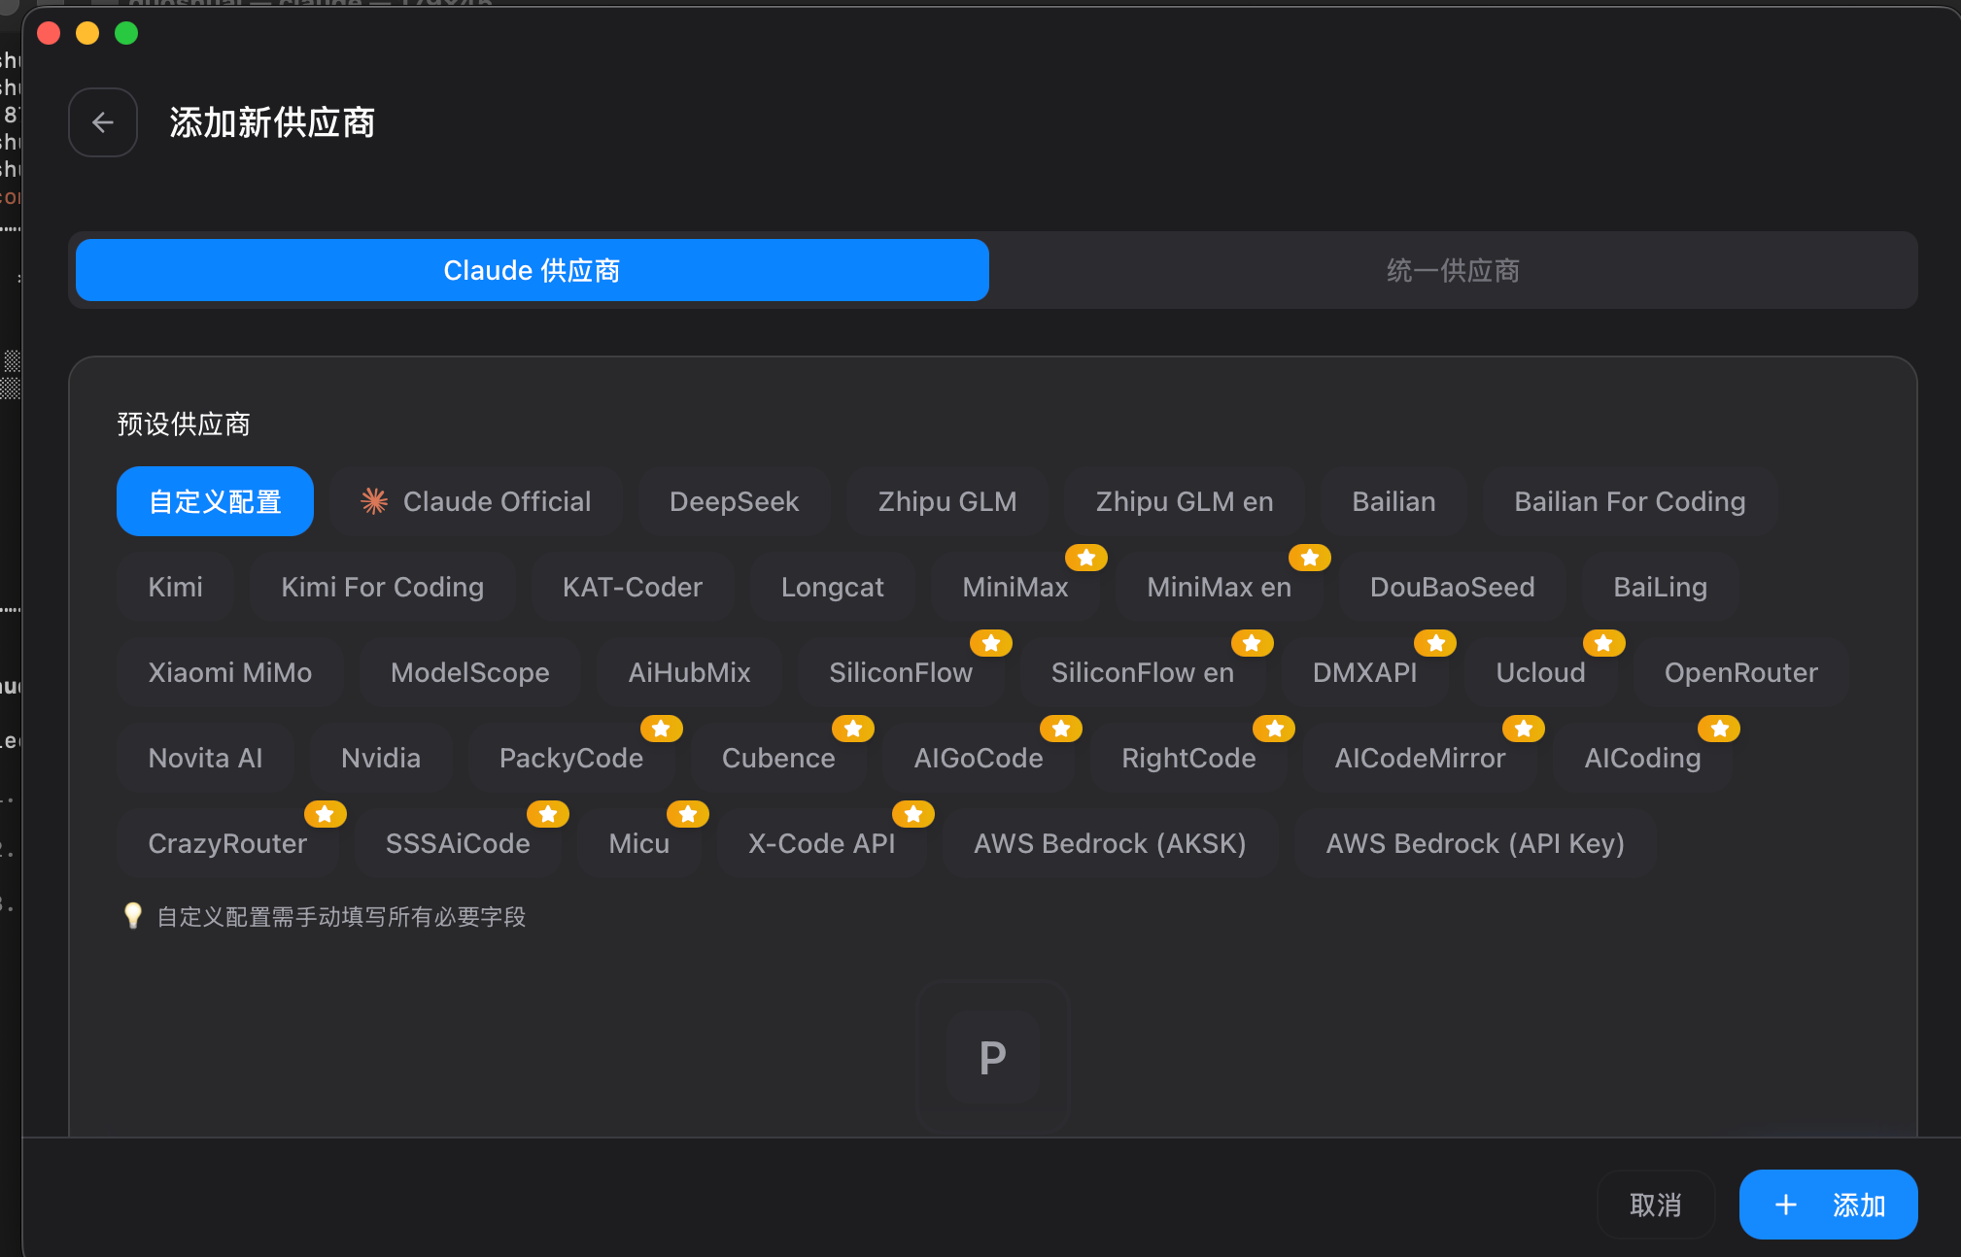Choose the AWS Bedrock (AKSK) preset
Screen dimensions: 1961x1257
[x=1110, y=843]
